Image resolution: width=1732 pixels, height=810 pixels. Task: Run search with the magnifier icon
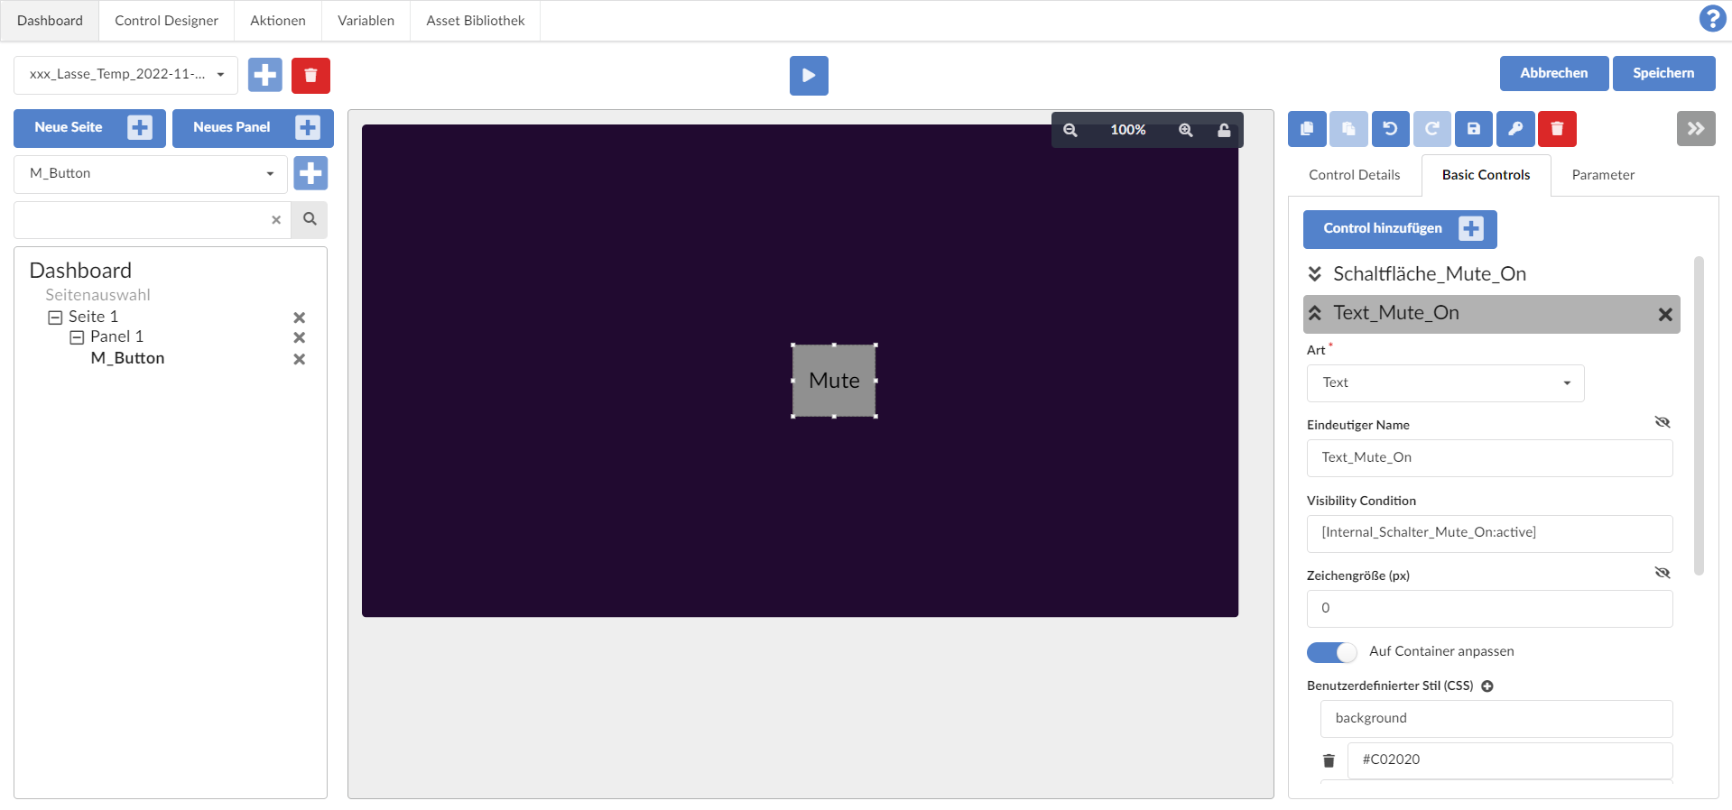tap(310, 219)
